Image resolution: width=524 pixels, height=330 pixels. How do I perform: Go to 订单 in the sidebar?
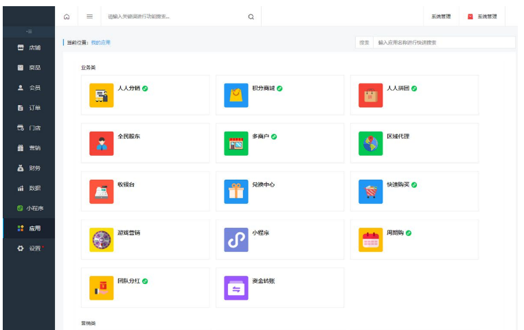pos(29,108)
